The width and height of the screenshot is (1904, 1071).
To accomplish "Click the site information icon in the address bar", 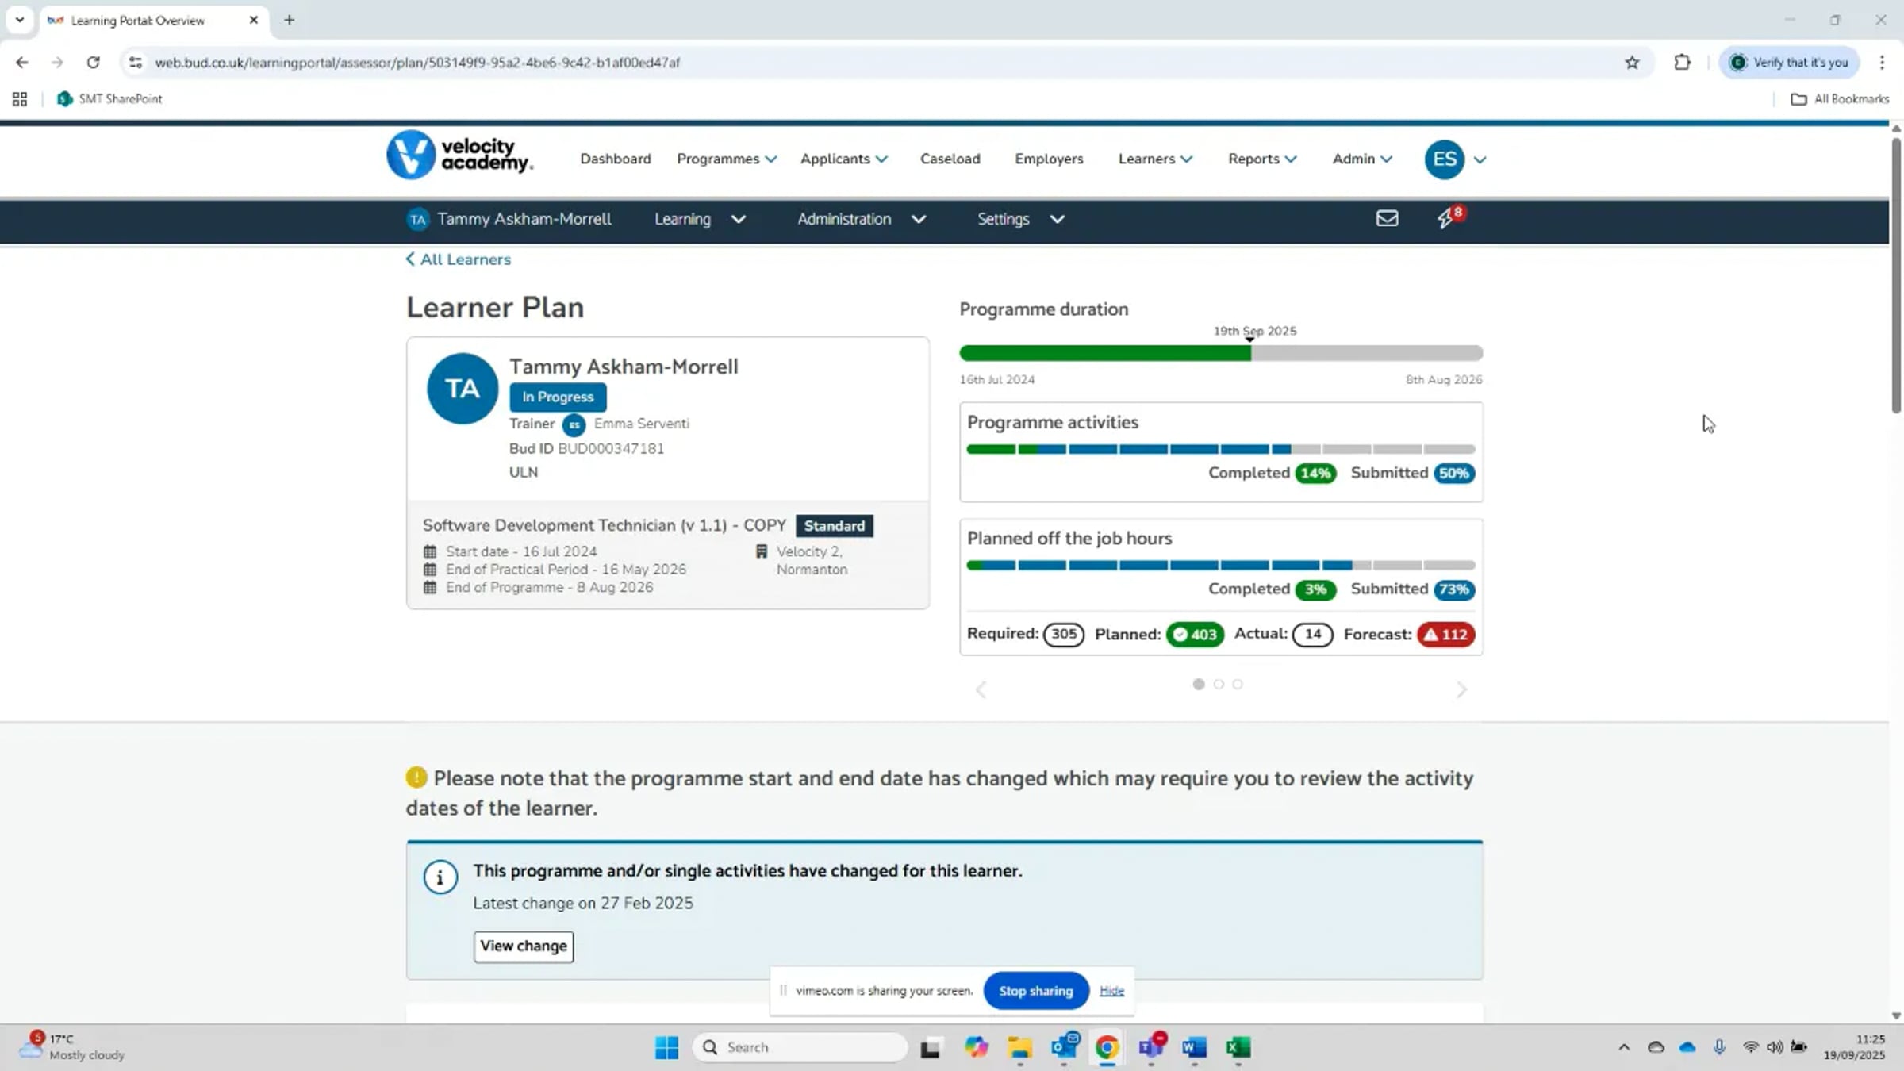I will pyautogui.click(x=136, y=63).
